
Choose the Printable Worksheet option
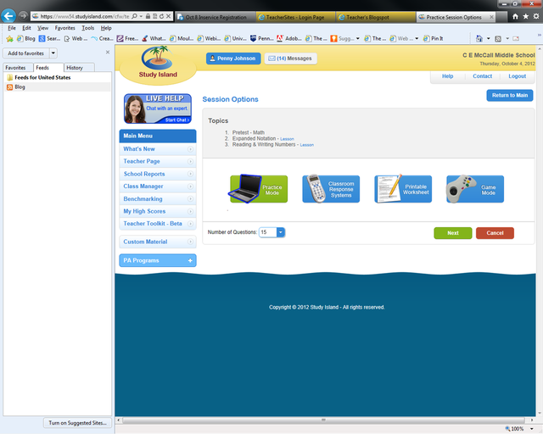(403, 189)
